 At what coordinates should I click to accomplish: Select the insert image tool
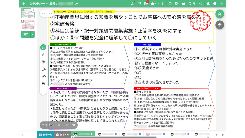(43, 84)
